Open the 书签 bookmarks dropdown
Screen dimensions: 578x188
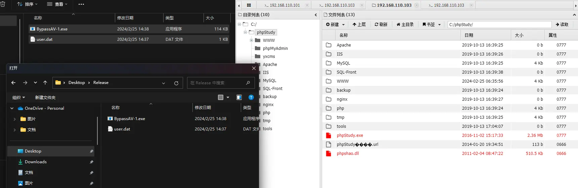tap(431, 24)
